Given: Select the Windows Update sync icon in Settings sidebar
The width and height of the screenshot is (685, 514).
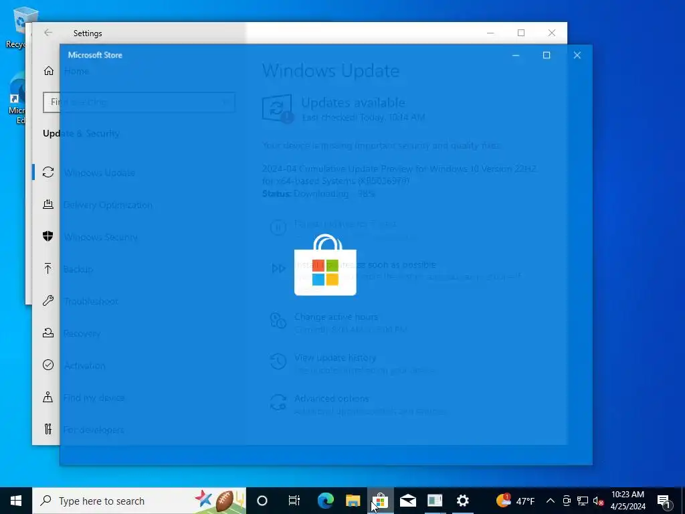Looking at the screenshot, I should tap(48, 172).
